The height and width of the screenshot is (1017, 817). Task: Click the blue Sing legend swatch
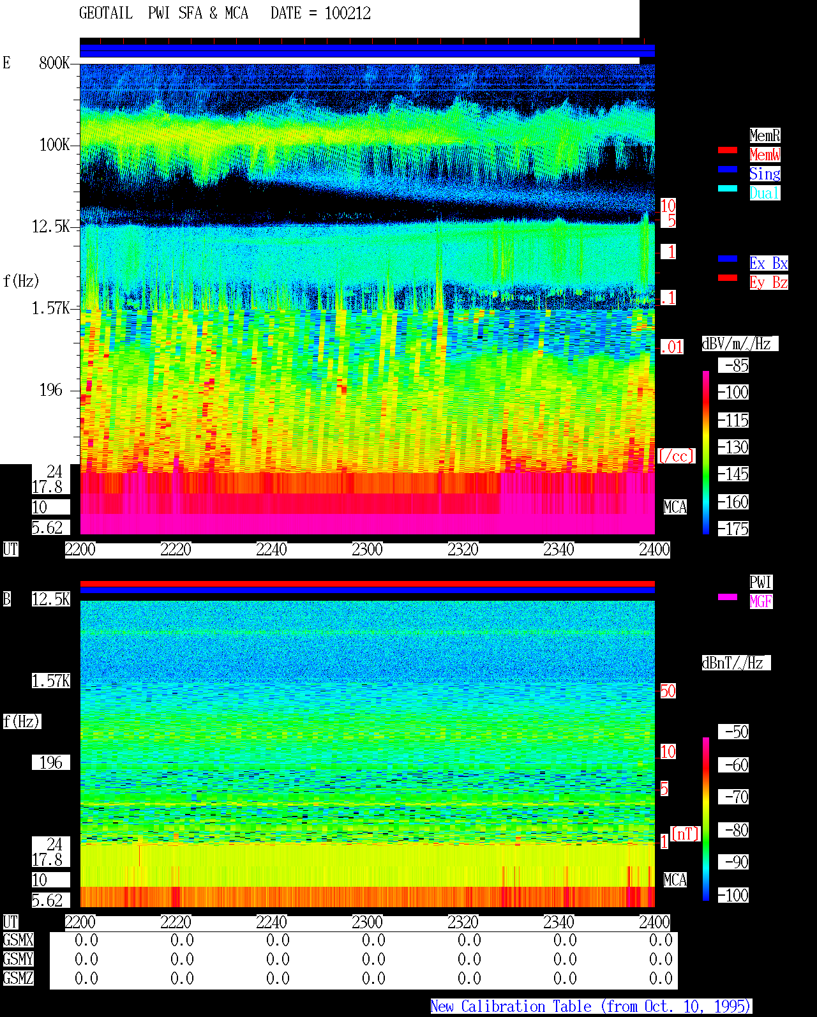point(728,169)
